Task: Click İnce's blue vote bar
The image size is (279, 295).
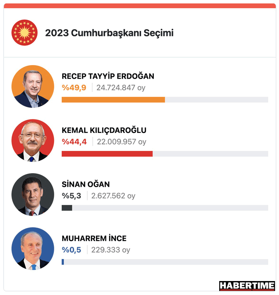Action: pos(63,262)
